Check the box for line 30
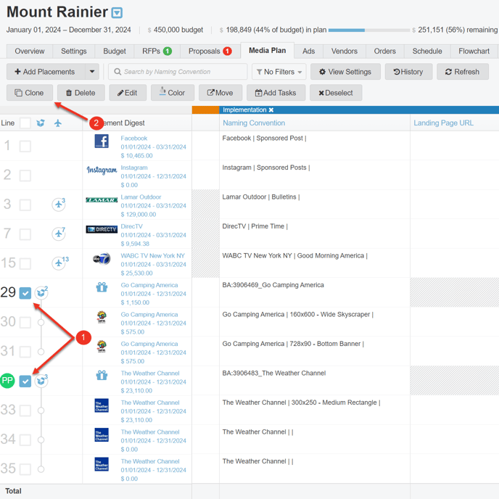 pyautogui.click(x=25, y=322)
